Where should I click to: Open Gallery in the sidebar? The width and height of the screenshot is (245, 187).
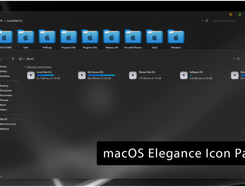tap(3, 71)
